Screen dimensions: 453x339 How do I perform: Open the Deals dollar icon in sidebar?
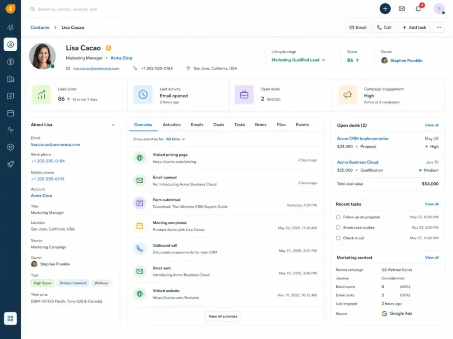11,62
